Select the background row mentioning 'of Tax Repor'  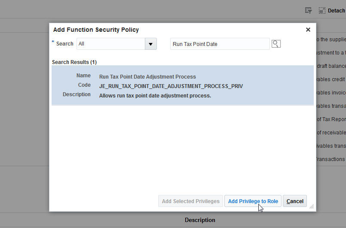point(331,119)
